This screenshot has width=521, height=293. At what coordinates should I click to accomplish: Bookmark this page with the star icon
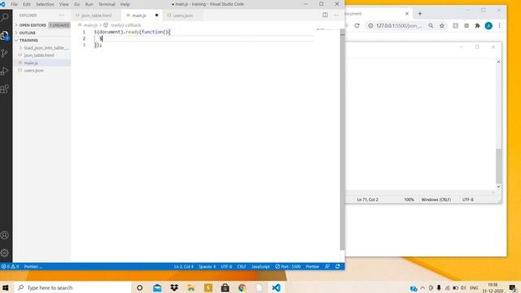coord(442,25)
